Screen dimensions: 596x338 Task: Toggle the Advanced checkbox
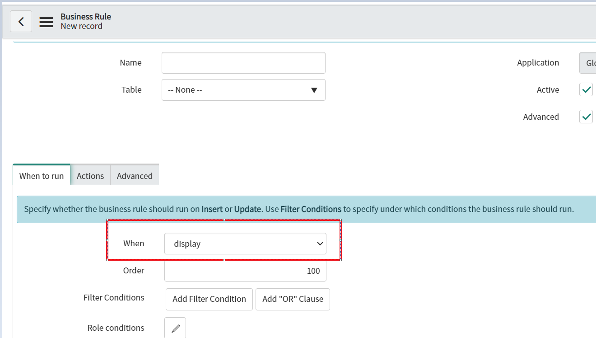(x=586, y=117)
